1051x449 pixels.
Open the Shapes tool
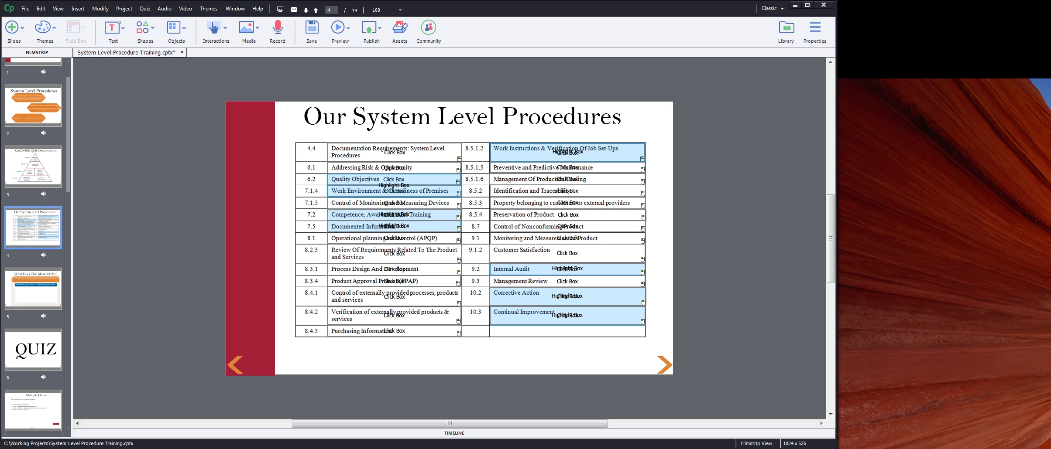click(142, 27)
